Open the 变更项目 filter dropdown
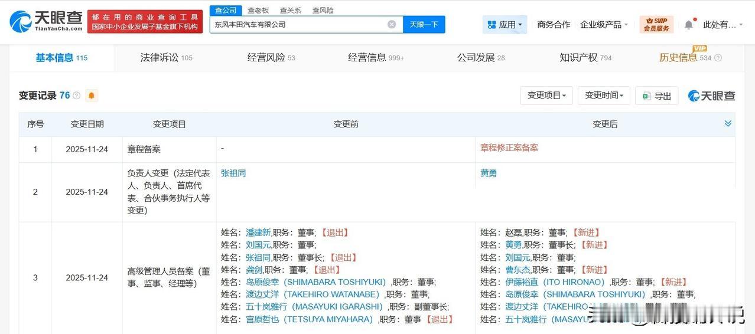Image resolution: width=755 pixels, height=334 pixels. coord(546,96)
